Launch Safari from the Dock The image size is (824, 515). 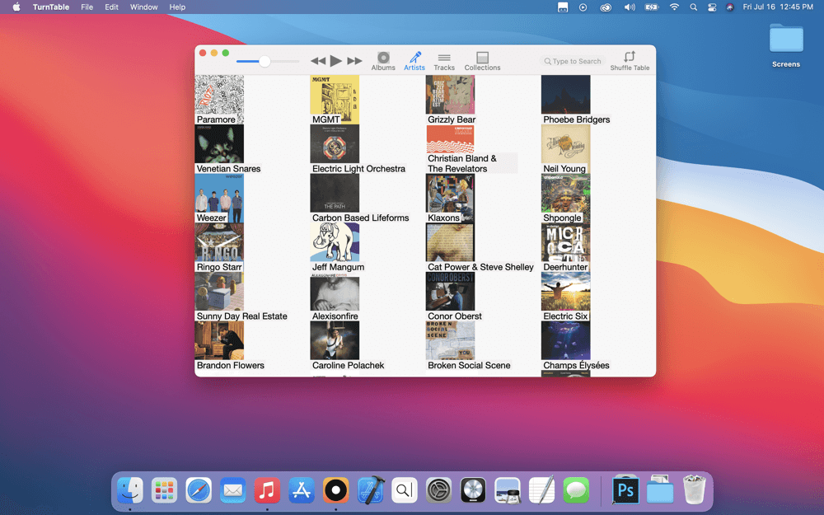pos(199,491)
